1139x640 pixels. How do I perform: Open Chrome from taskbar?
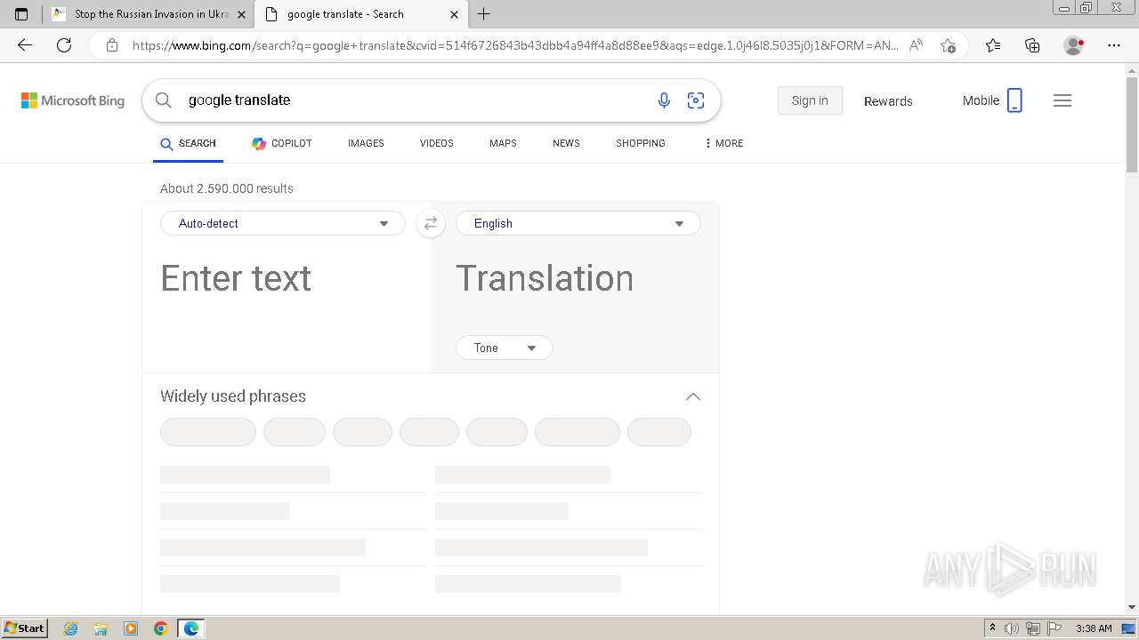pyautogui.click(x=161, y=628)
